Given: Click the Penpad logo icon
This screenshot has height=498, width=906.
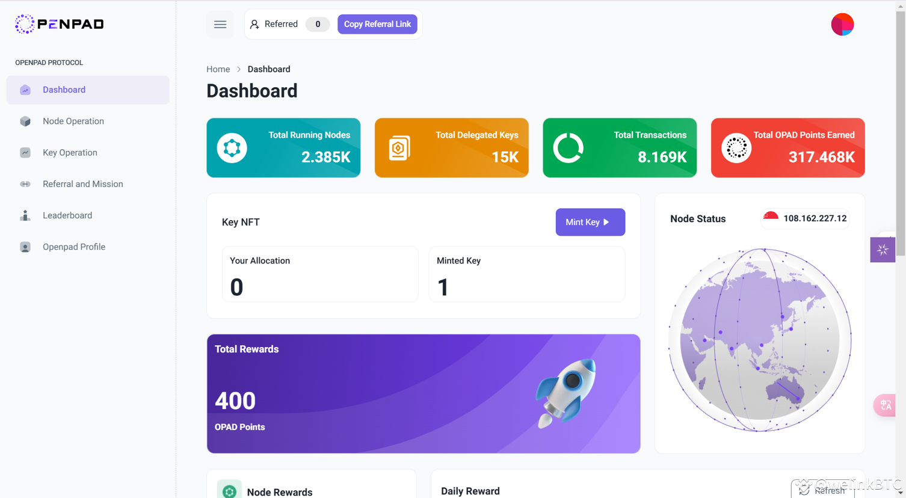Looking at the screenshot, I should click(x=24, y=24).
